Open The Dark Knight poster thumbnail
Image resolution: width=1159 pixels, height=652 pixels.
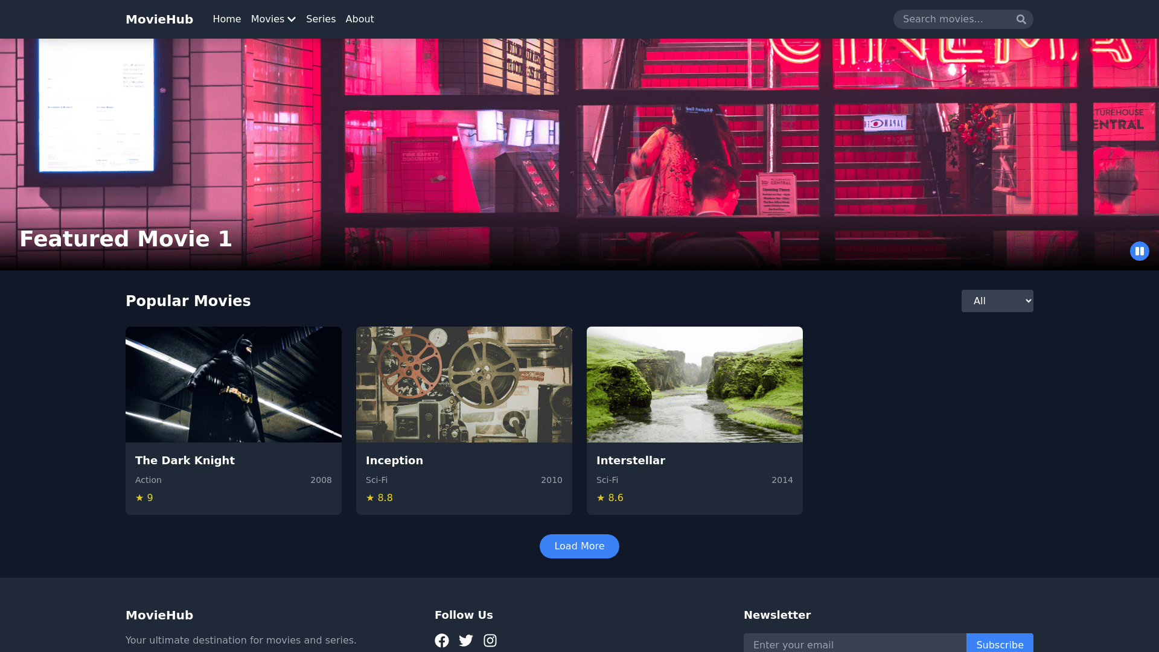(x=234, y=385)
